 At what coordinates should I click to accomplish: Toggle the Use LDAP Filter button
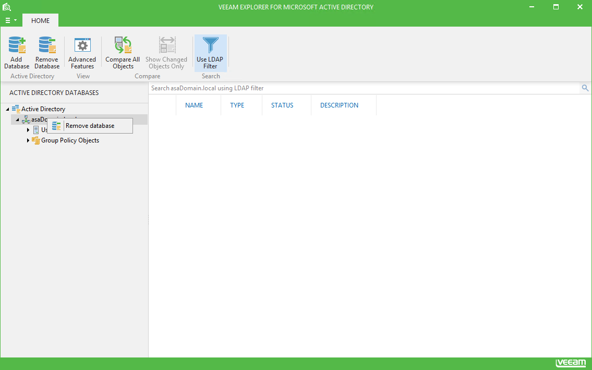(x=210, y=53)
